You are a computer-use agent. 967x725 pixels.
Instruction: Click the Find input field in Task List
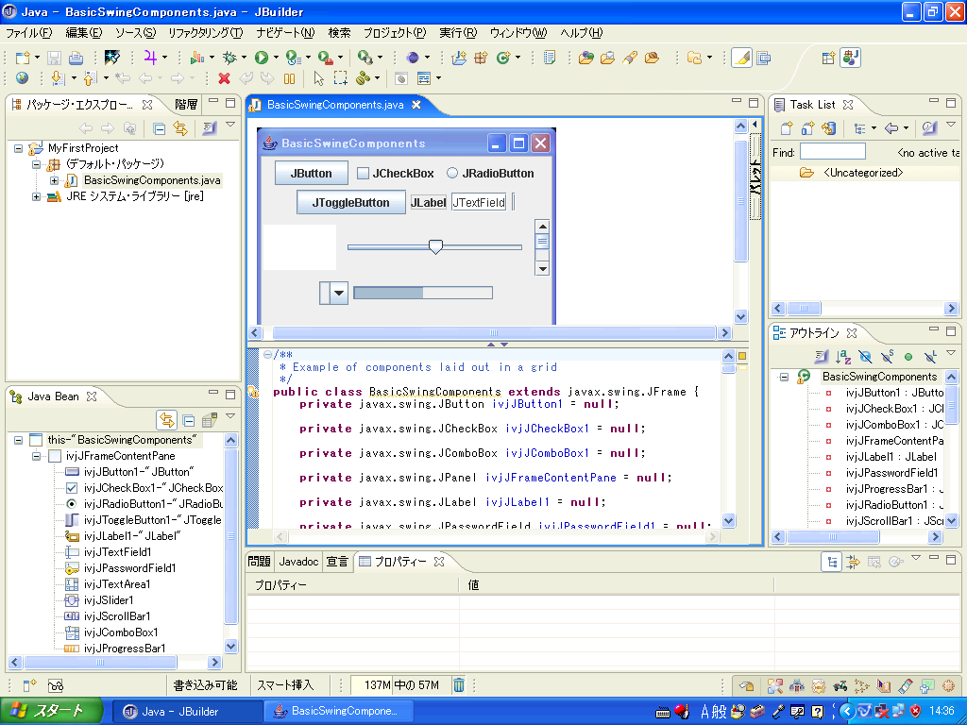[x=832, y=152]
